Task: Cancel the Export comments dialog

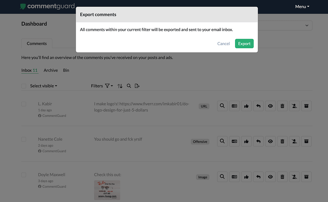Action: pos(223,43)
